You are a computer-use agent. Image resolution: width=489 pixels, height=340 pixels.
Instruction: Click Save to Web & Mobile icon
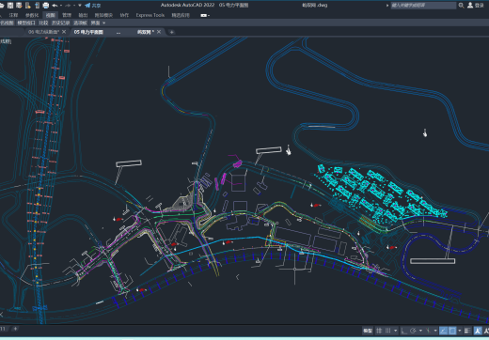tap(37, 6)
